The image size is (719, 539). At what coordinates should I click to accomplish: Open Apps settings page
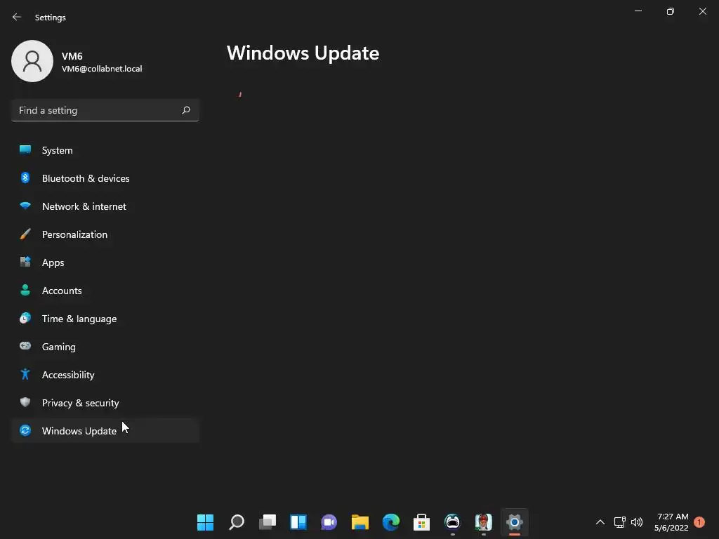[x=105, y=262]
